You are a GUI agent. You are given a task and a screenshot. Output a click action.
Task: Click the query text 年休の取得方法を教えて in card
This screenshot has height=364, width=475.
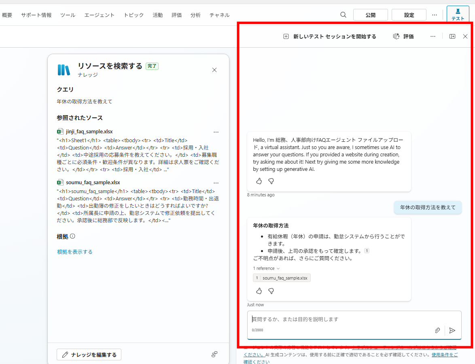tap(85, 101)
